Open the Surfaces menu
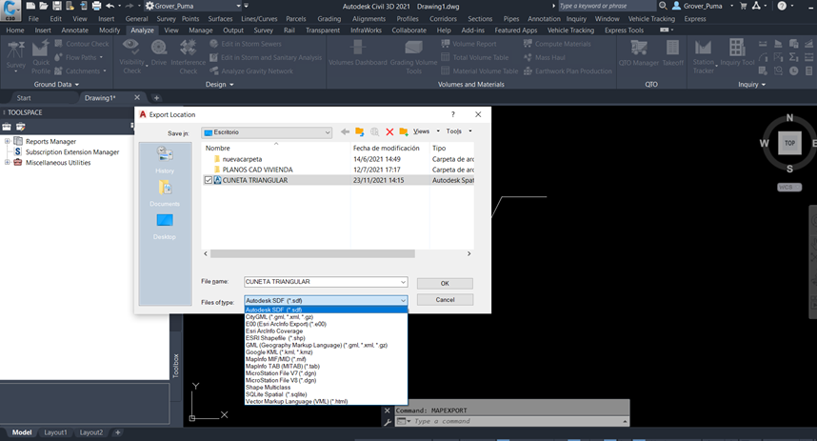This screenshot has height=441, width=817. click(220, 19)
